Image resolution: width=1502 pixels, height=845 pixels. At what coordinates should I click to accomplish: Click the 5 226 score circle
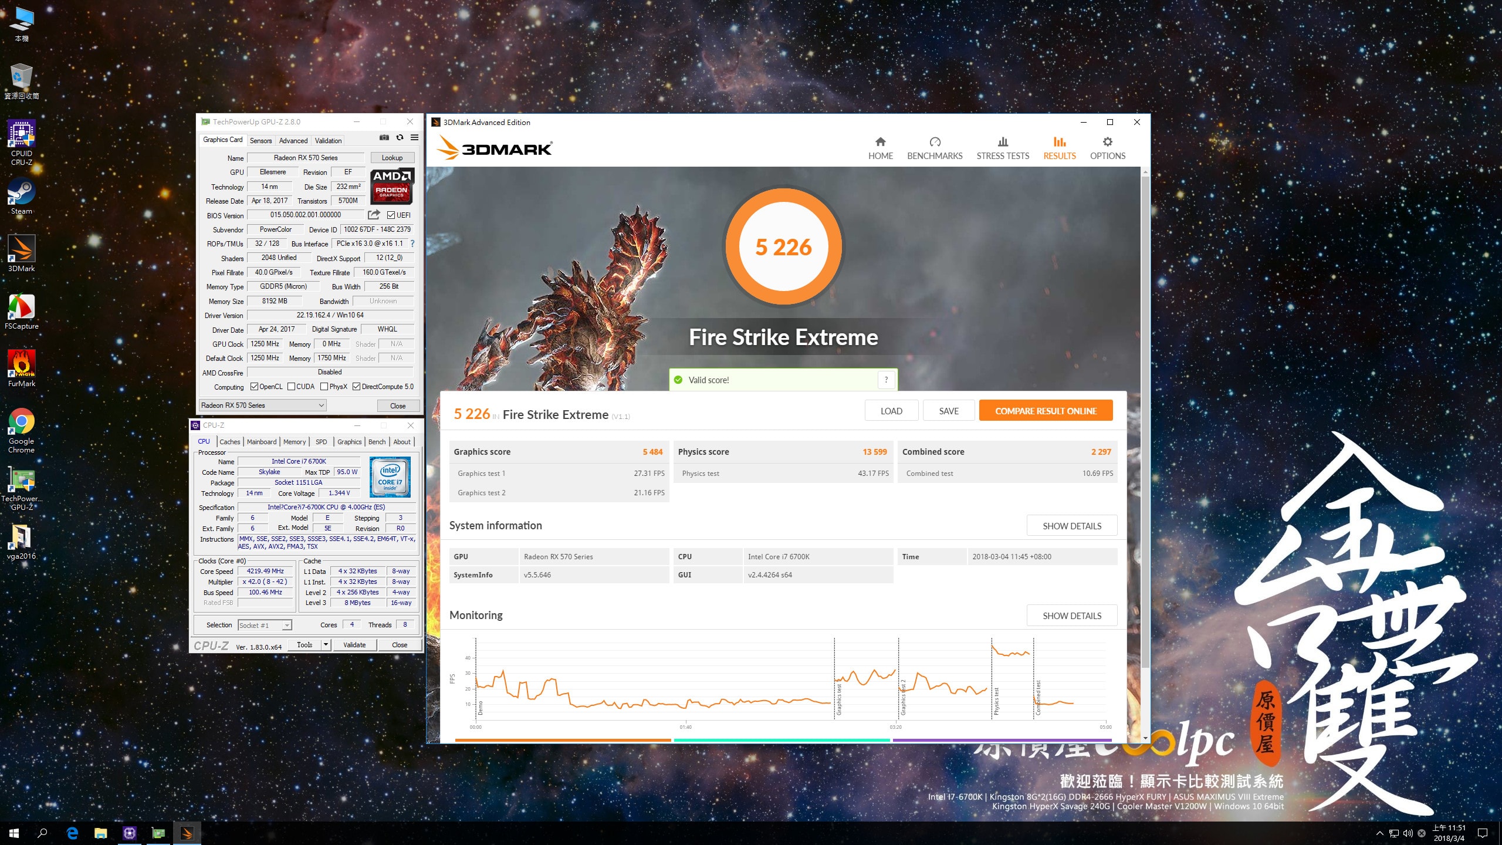tap(783, 246)
